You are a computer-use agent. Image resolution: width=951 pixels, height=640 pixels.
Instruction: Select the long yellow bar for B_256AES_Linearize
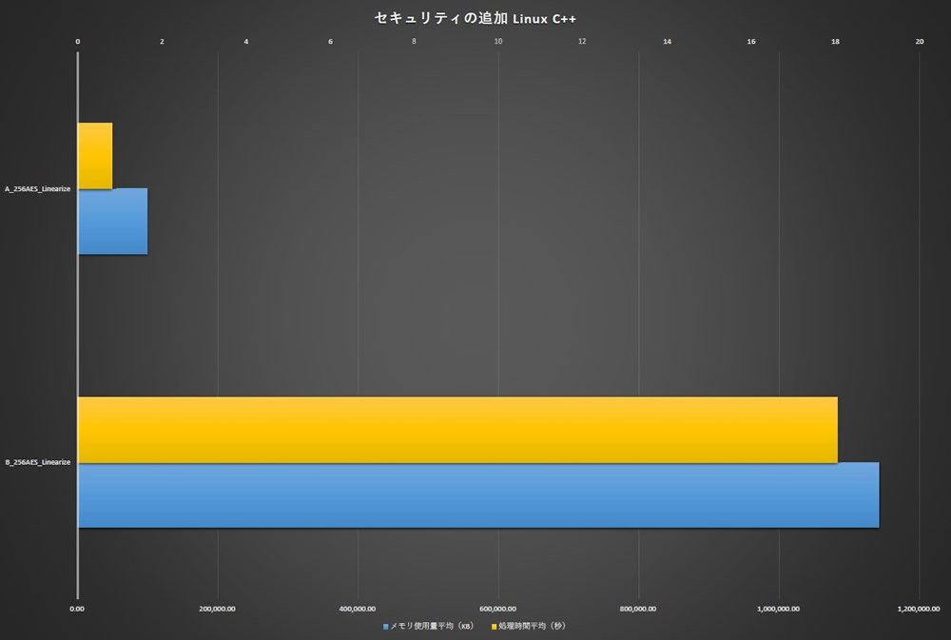pyautogui.click(x=456, y=430)
